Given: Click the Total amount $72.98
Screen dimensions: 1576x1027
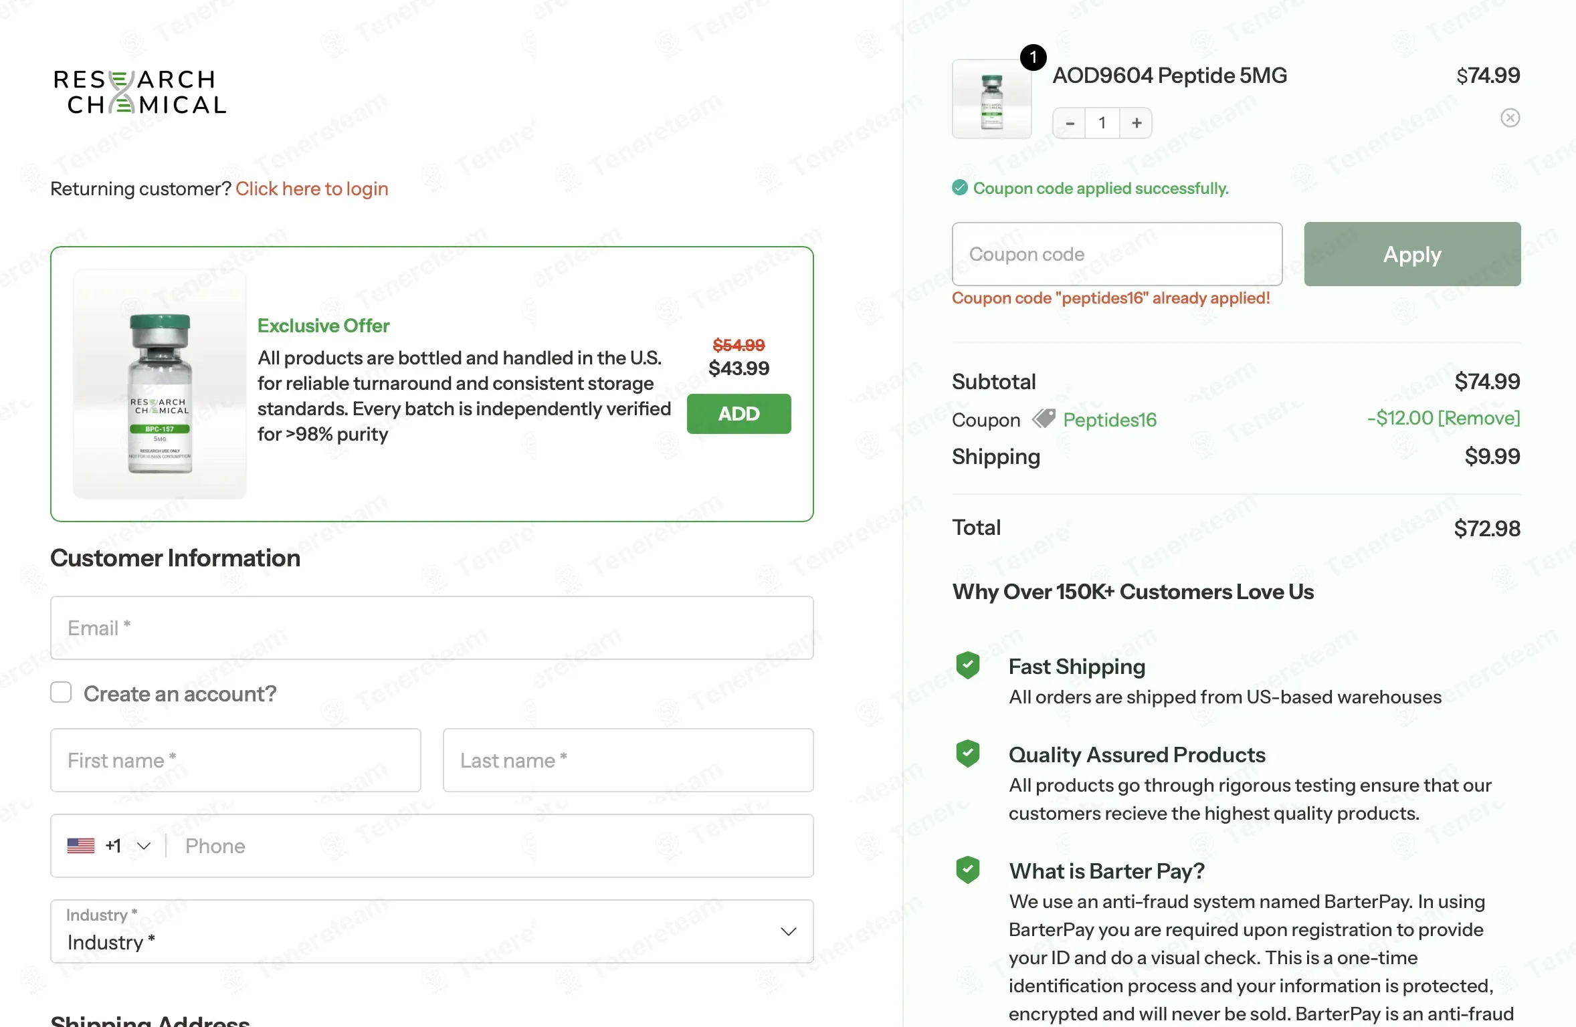Looking at the screenshot, I should click(x=1488, y=529).
